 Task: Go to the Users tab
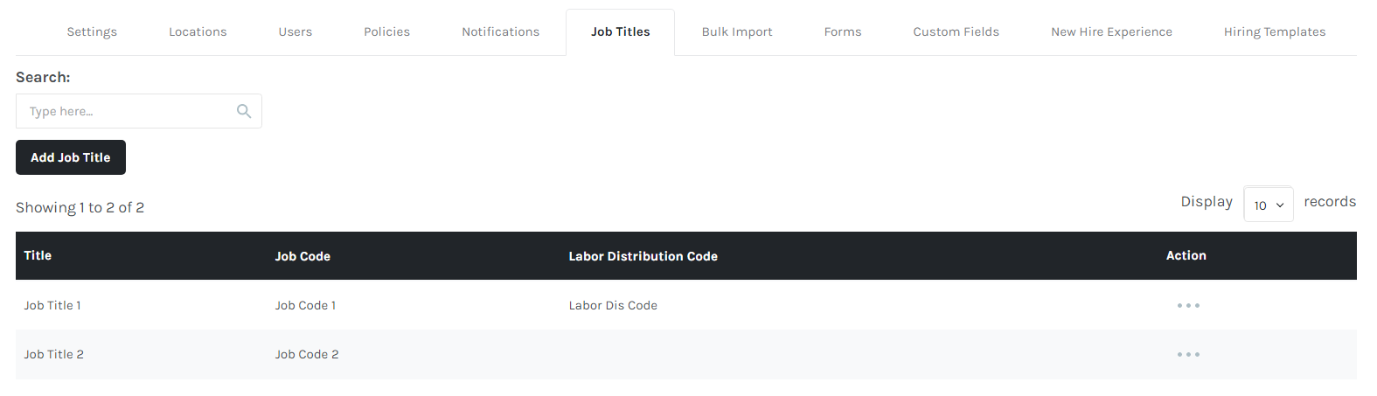295,31
